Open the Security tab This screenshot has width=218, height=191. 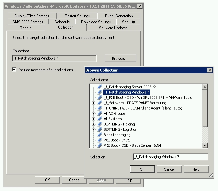pyautogui.click(x=128, y=22)
